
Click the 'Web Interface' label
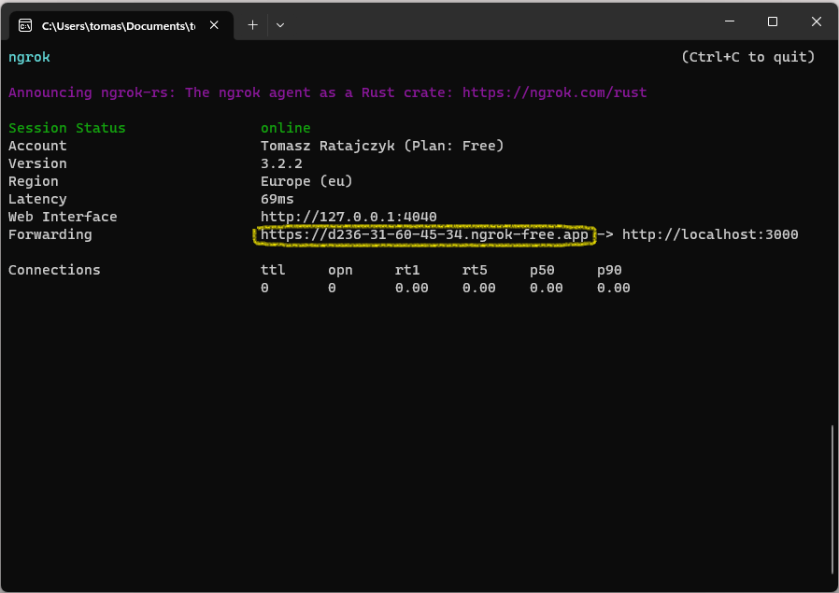[x=63, y=217]
